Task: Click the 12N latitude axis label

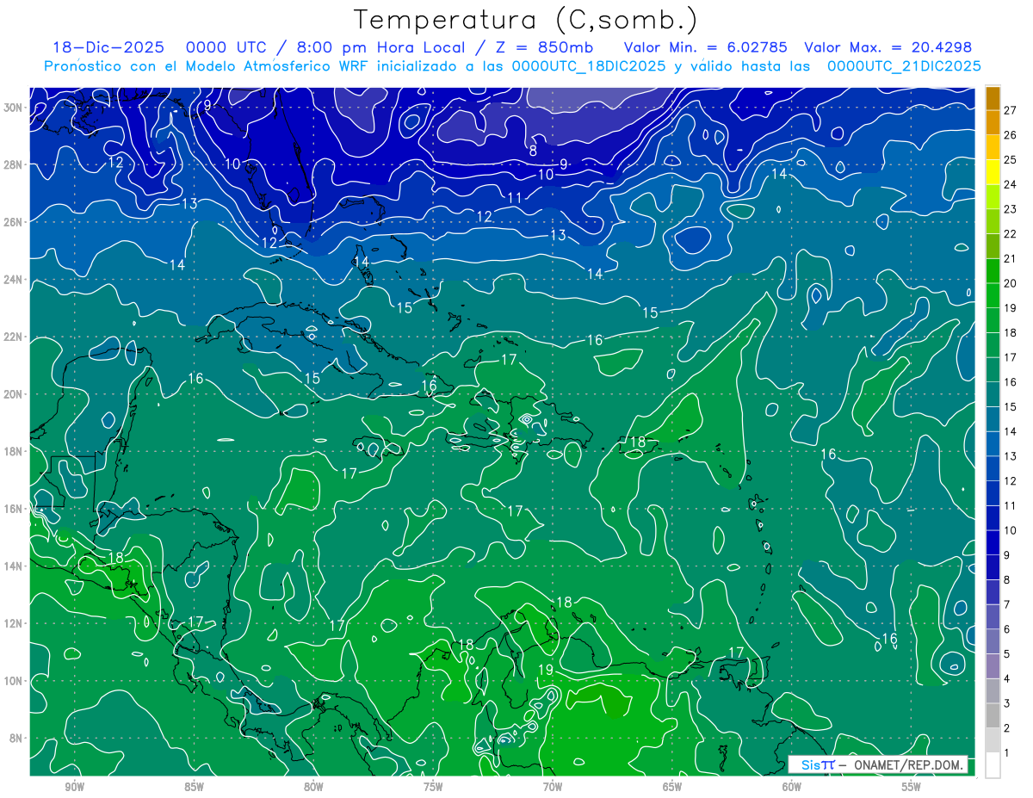Action: coord(14,623)
